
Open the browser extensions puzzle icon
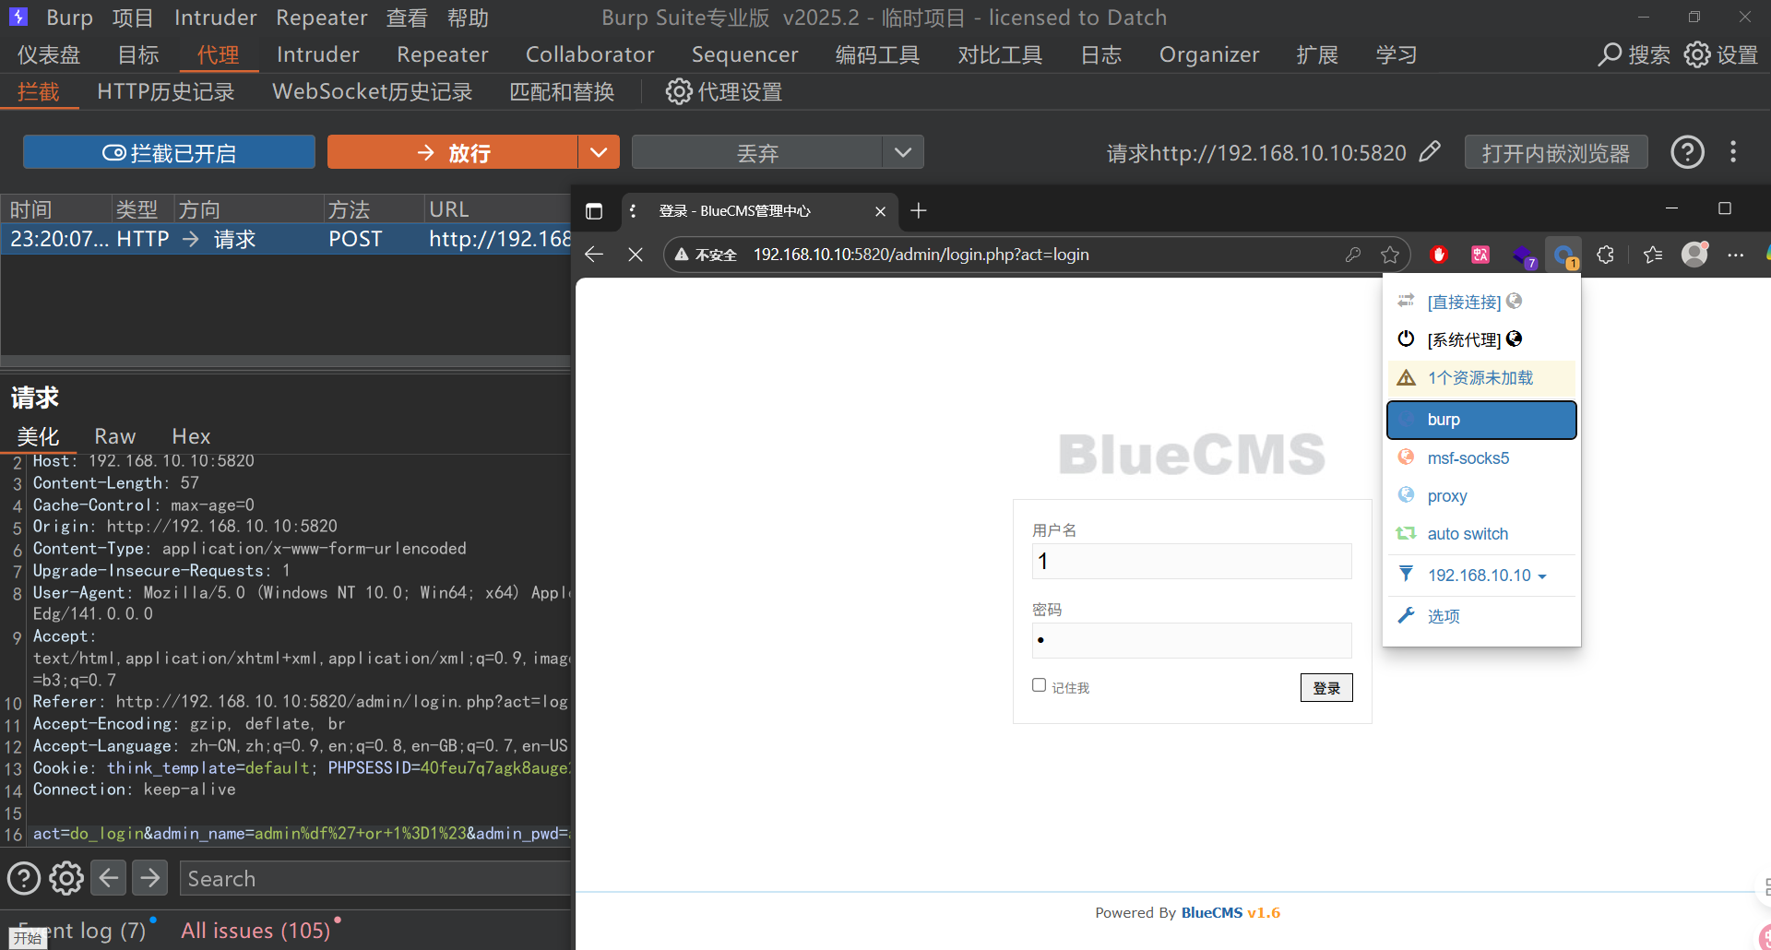(1605, 255)
